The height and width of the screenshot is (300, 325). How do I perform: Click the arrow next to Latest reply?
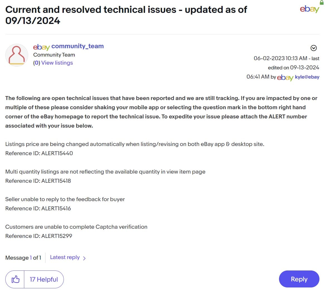(x=84, y=258)
